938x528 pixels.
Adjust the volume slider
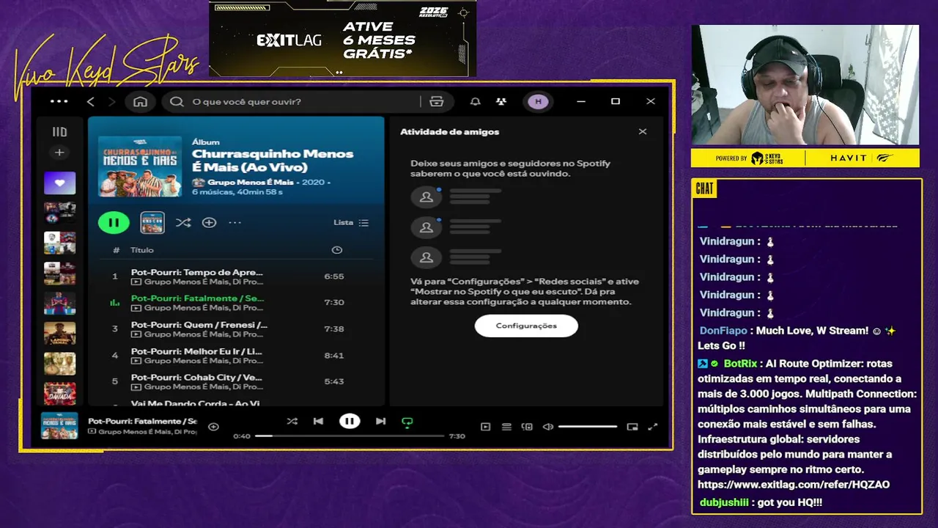pos(588,427)
